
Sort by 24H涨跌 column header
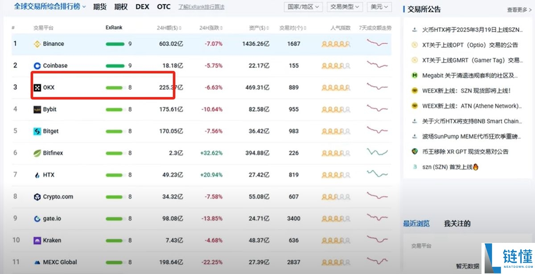211,28
